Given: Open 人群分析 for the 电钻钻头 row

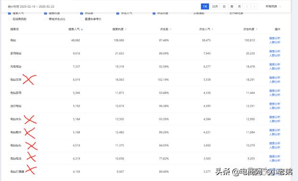Looking at the screenshot, I should coord(274,147).
